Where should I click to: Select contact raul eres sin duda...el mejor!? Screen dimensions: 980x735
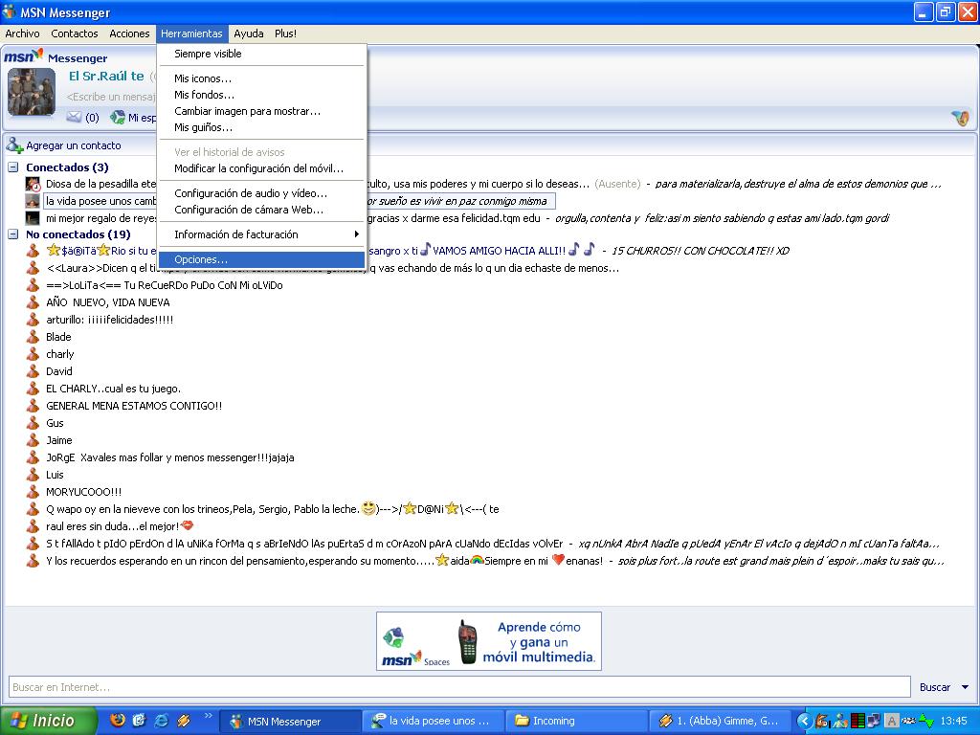pos(120,526)
